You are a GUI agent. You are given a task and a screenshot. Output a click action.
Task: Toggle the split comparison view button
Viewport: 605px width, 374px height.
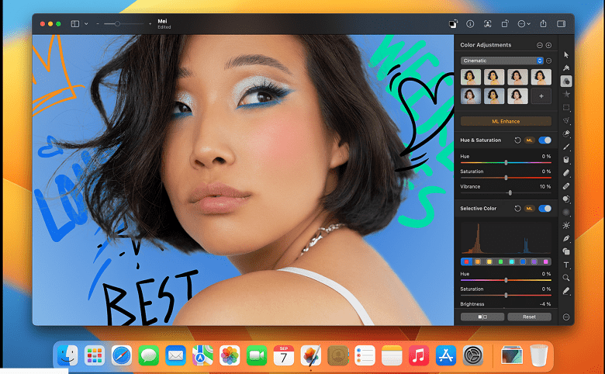tap(482, 317)
